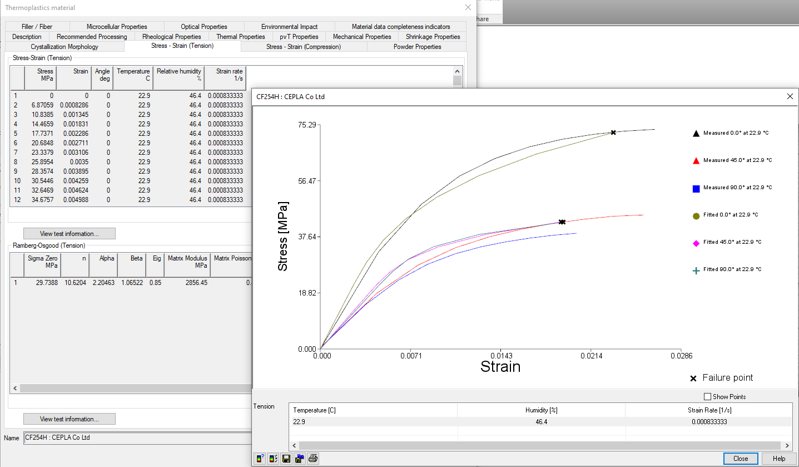The width and height of the screenshot is (799, 467).
Task: Open the plot properties icon
Action: (273, 459)
